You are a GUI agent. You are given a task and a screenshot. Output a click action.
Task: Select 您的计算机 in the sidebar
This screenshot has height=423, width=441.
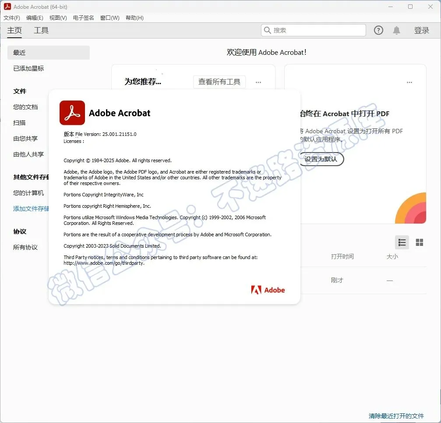point(28,193)
